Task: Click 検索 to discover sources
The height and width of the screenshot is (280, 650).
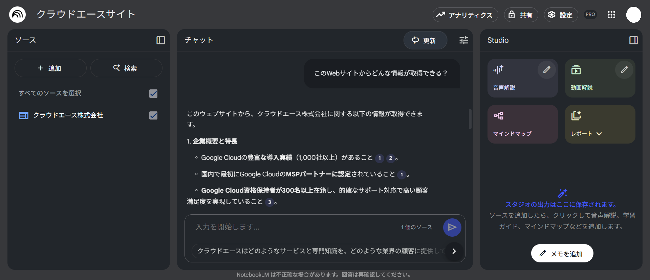Action: pos(126,68)
